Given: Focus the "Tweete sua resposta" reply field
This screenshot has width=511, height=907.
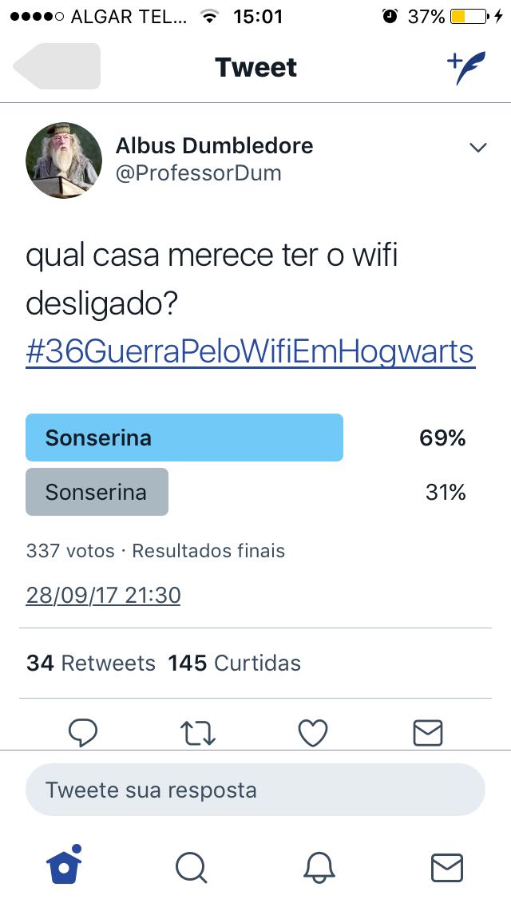Looking at the screenshot, I should click(255, 790).
